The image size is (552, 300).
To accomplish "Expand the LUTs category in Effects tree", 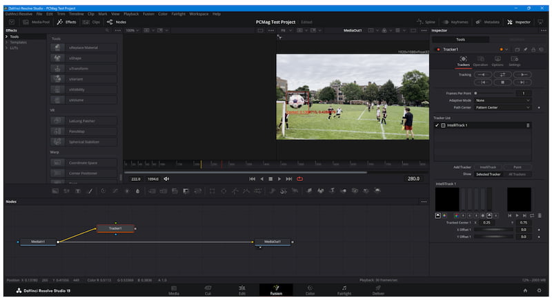I will [x=6, y=47].
